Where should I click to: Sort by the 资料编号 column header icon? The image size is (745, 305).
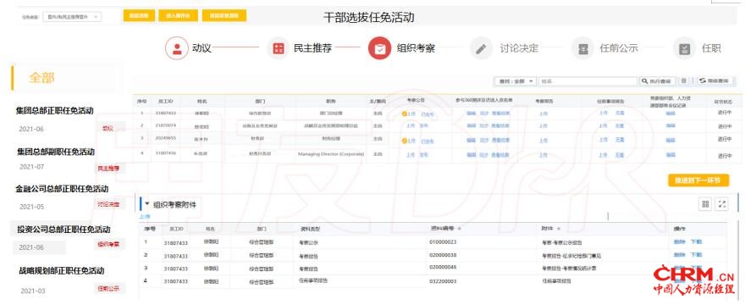click(460, 229)
